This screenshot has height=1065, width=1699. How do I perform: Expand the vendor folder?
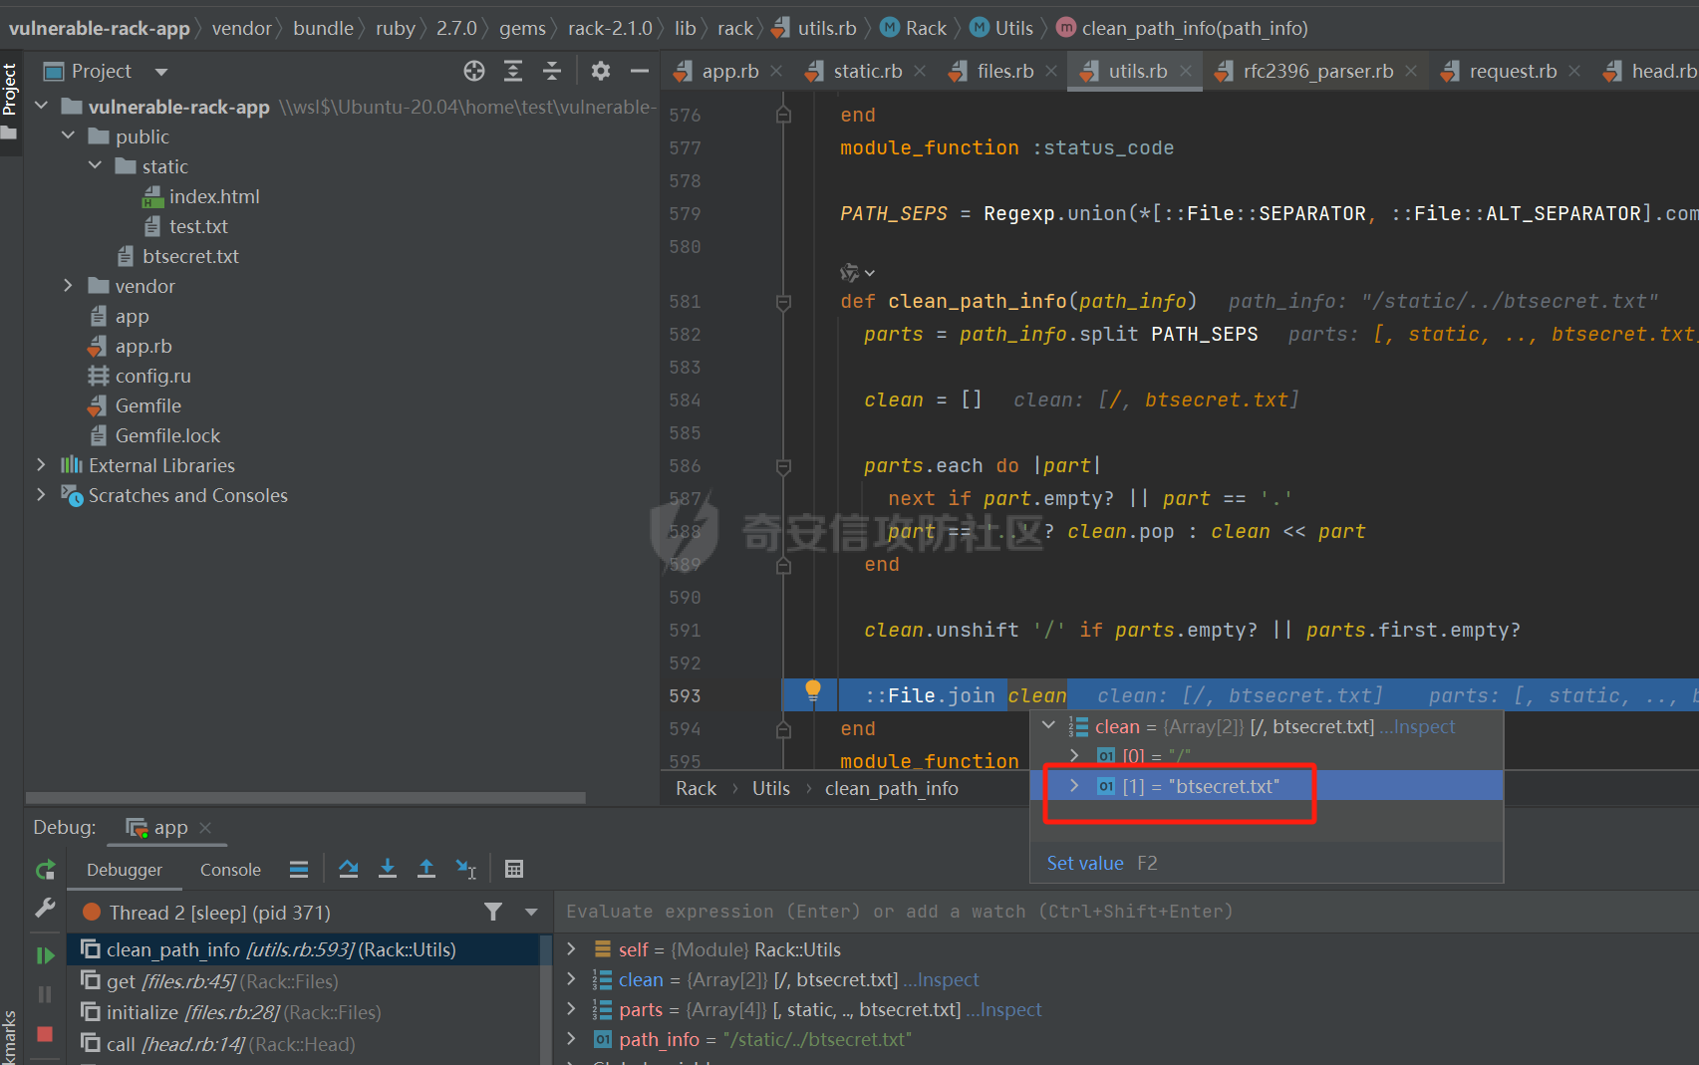(68, 285)
